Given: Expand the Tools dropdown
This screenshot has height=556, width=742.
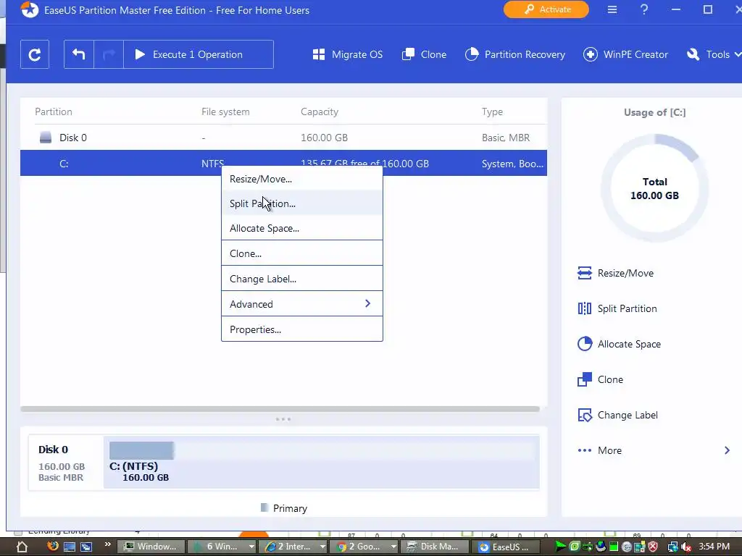Looking at the screenshot, I should (714, 54).
